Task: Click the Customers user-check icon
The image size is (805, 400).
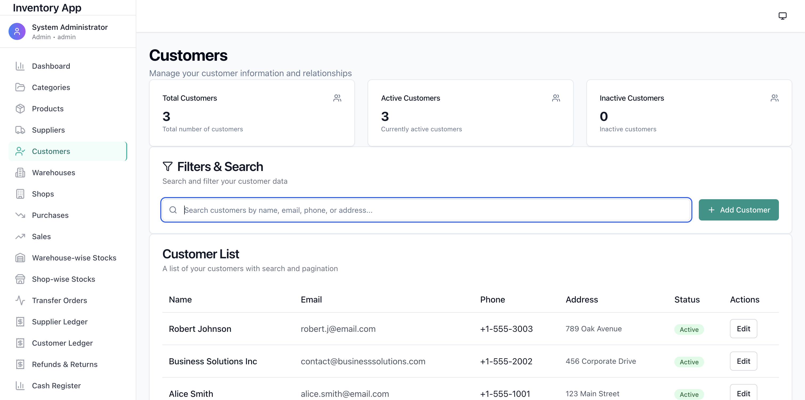Action: point(20,151)
